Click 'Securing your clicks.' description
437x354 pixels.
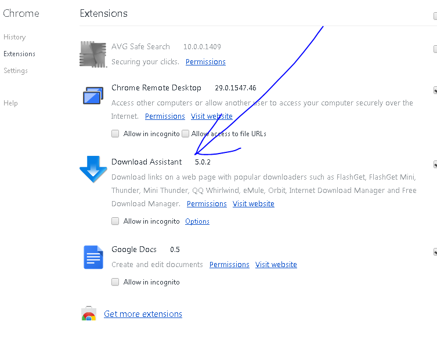pos(145,62)
